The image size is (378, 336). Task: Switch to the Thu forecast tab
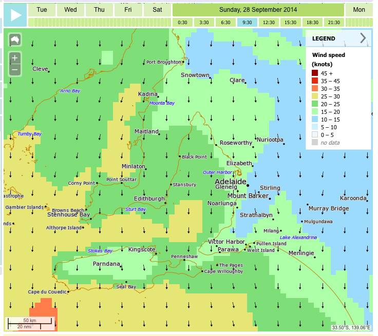100,10
